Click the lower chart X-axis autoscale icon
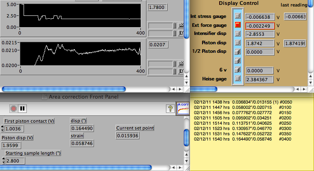Image resolution: width=314 pixels, height=171 pixels. click(x=181, y=64)
